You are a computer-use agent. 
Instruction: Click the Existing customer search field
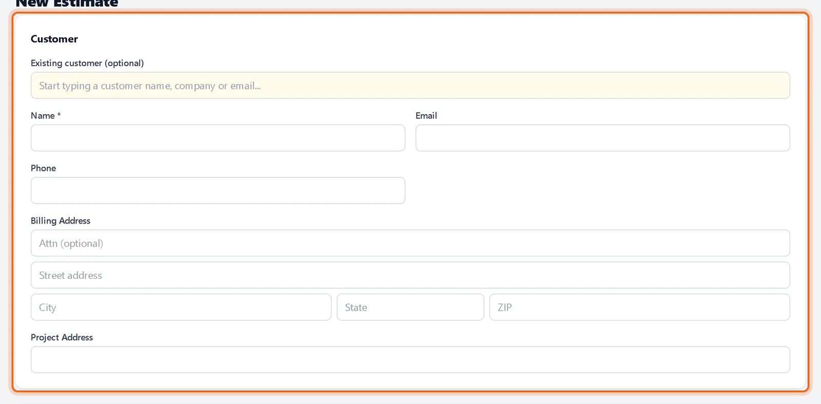[x=410, y=86]
